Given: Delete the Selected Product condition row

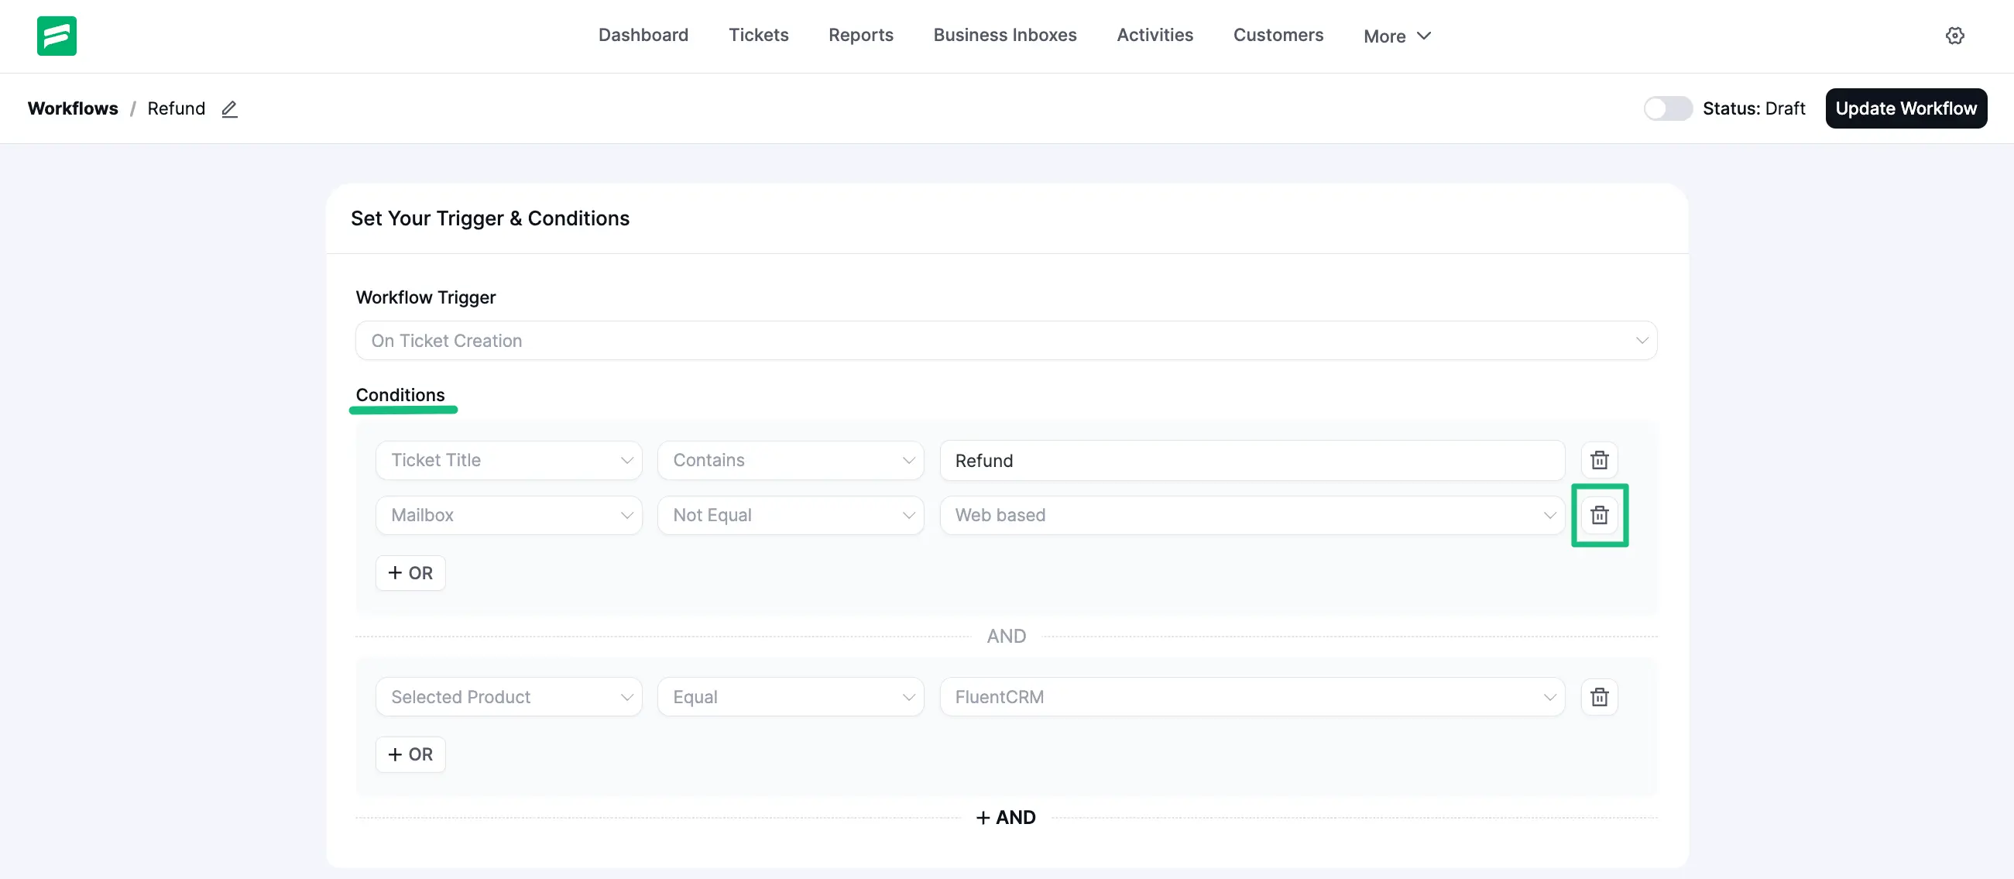Looking at the screenshot, I should pos(1599,697).
